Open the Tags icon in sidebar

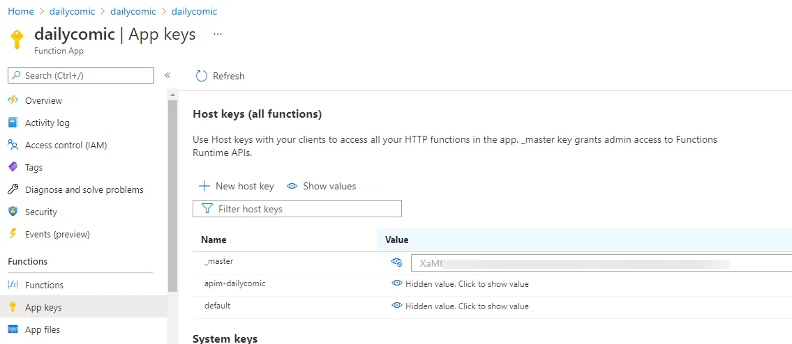pos(13,167)
